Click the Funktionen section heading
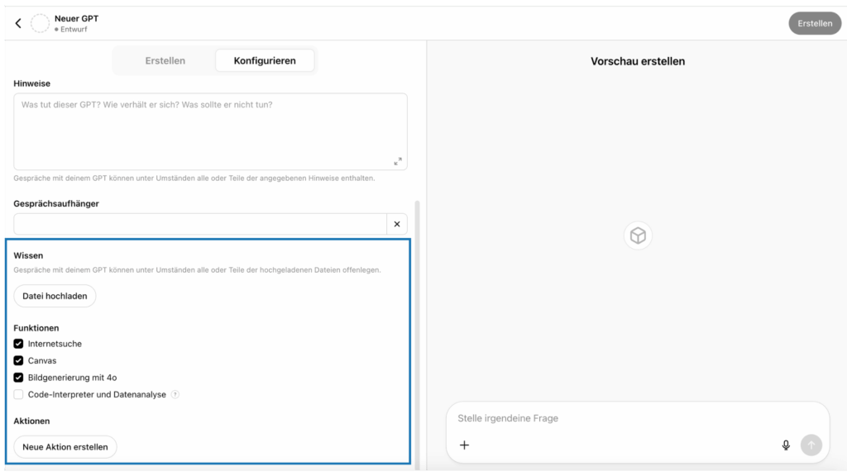The height and width of the screenshot is (476, 847). coord(36,328)
